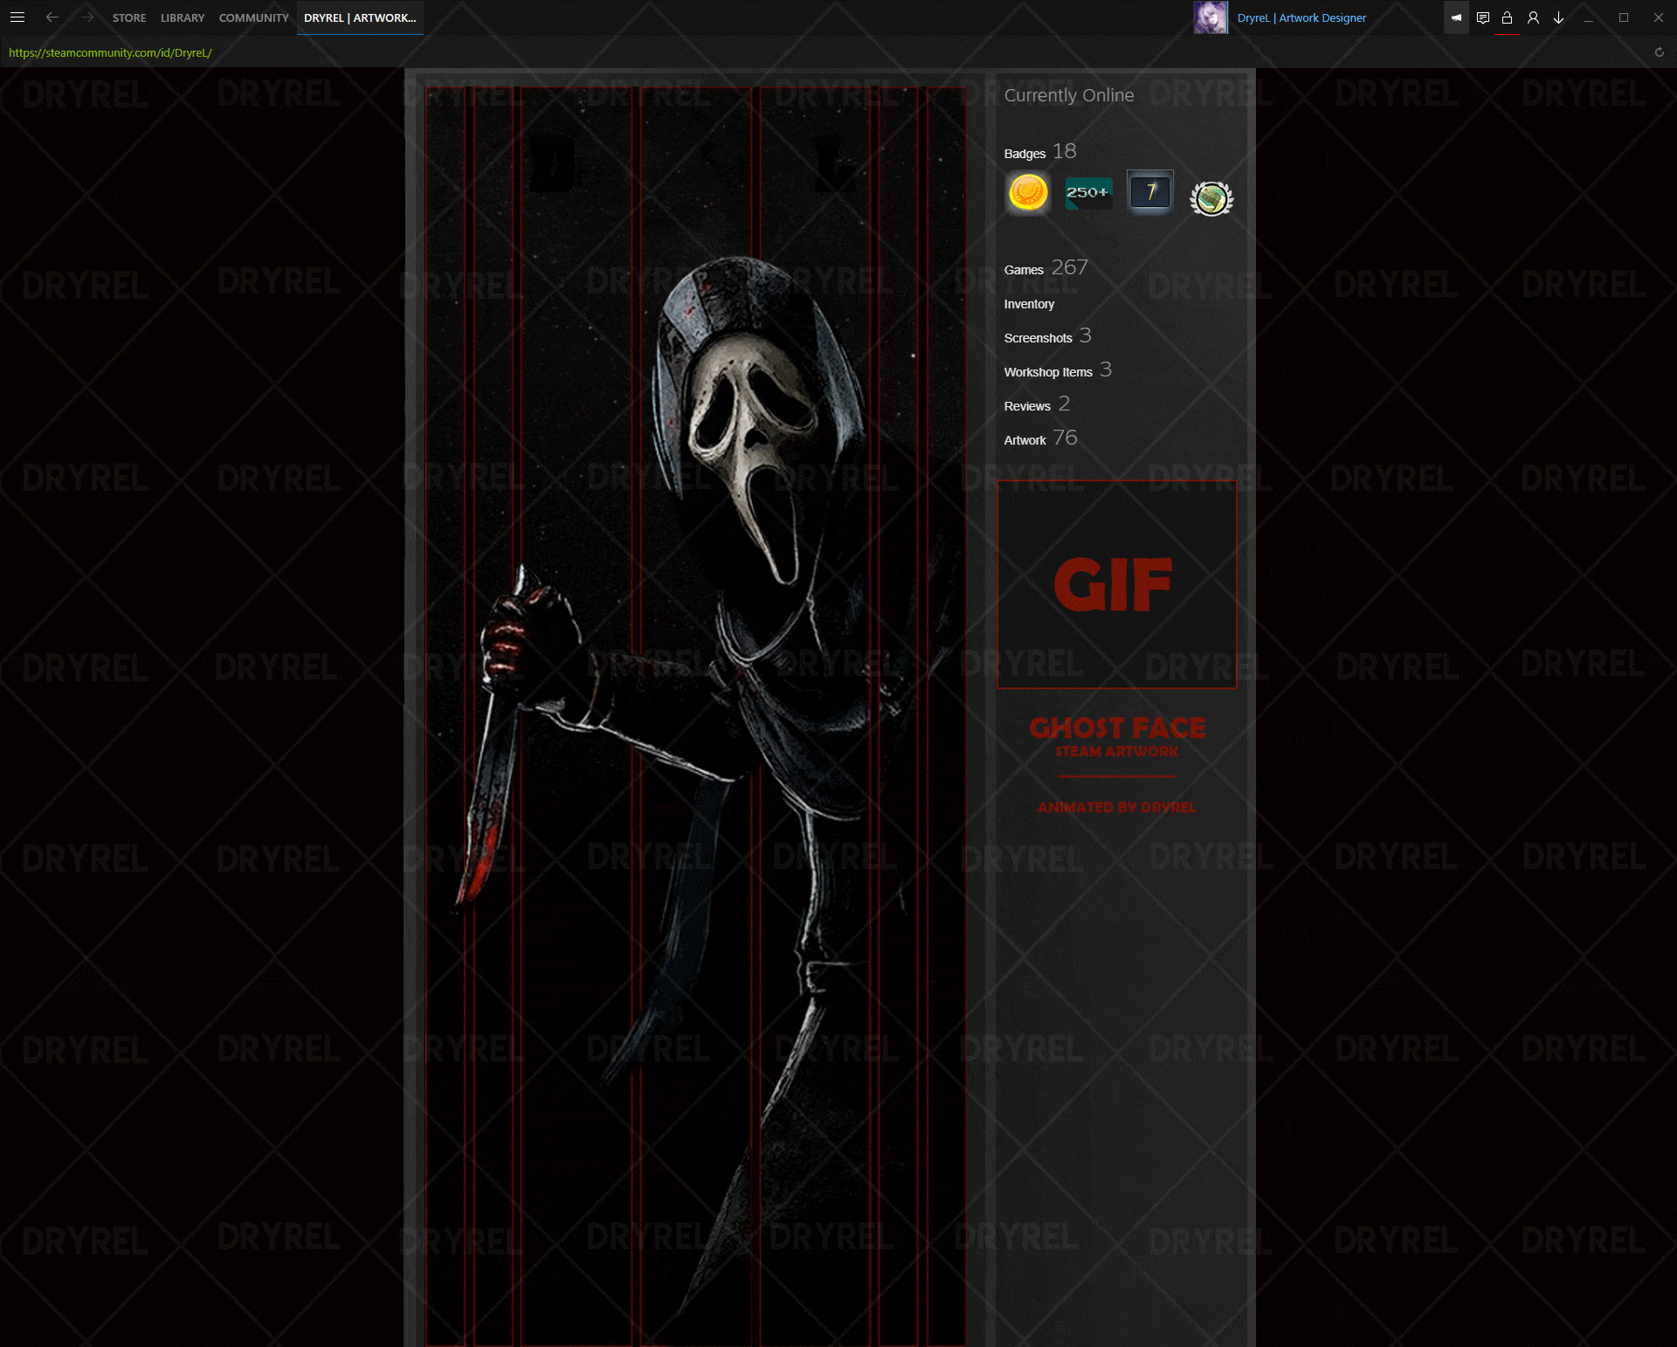Toggle the currently online status indicator
The height and width of the screenshot is (1347, 1677).
[x=1069, y=95]
